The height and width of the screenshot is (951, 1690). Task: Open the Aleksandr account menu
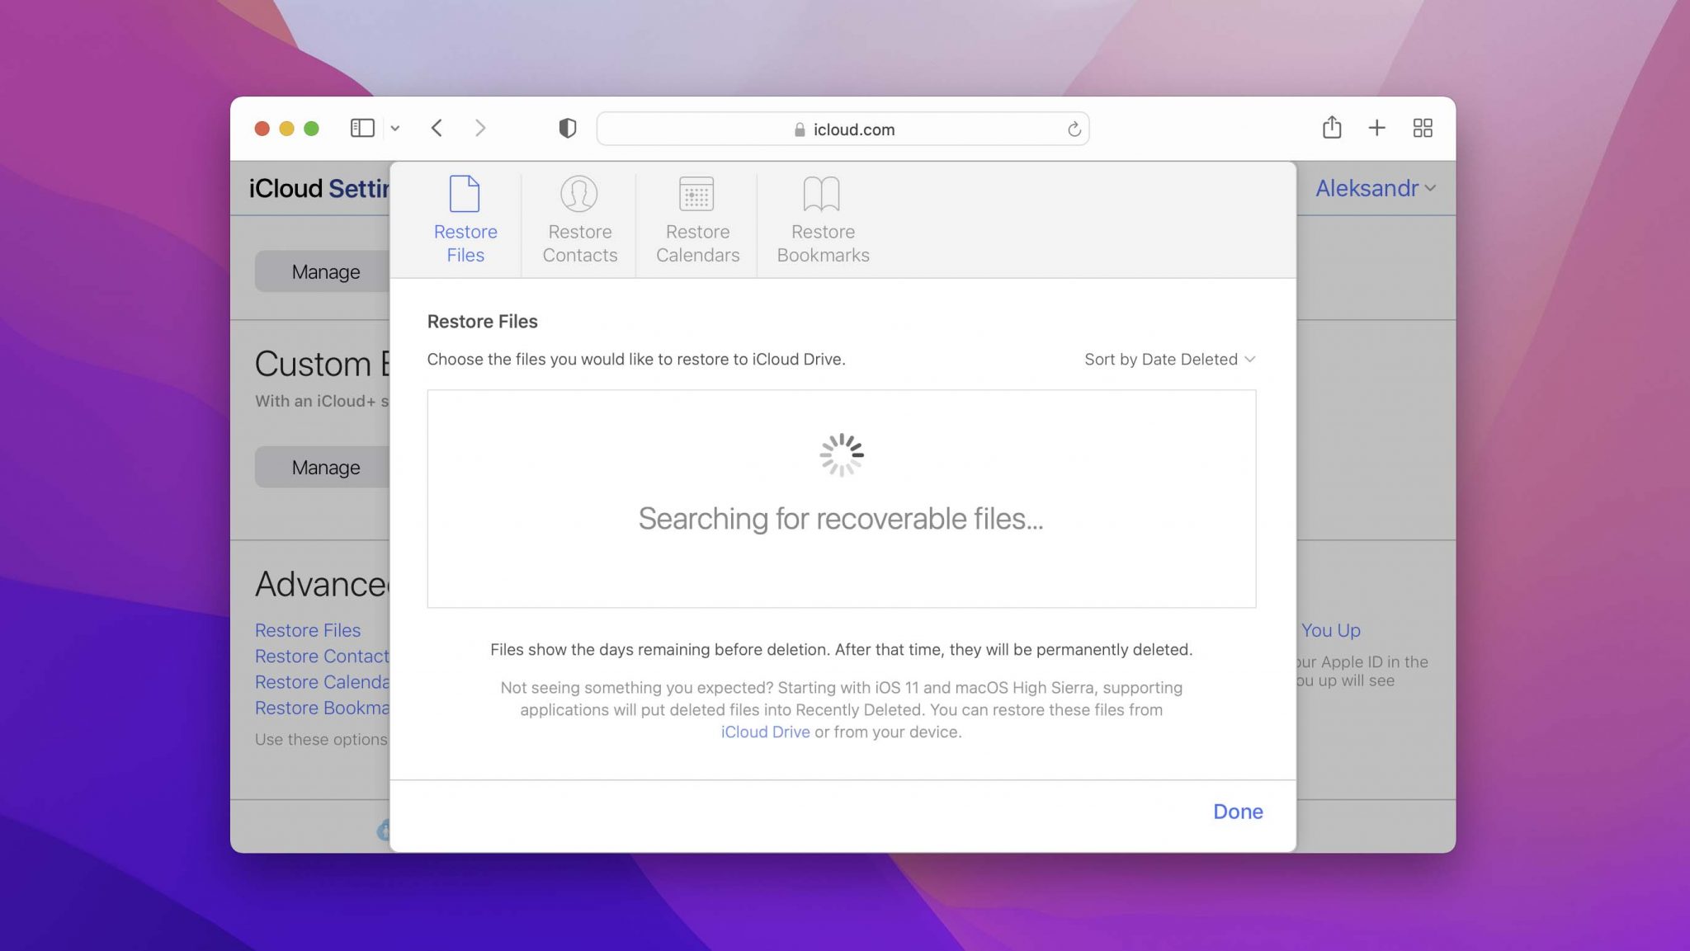pyautogui.click(x=1375, y=188)
